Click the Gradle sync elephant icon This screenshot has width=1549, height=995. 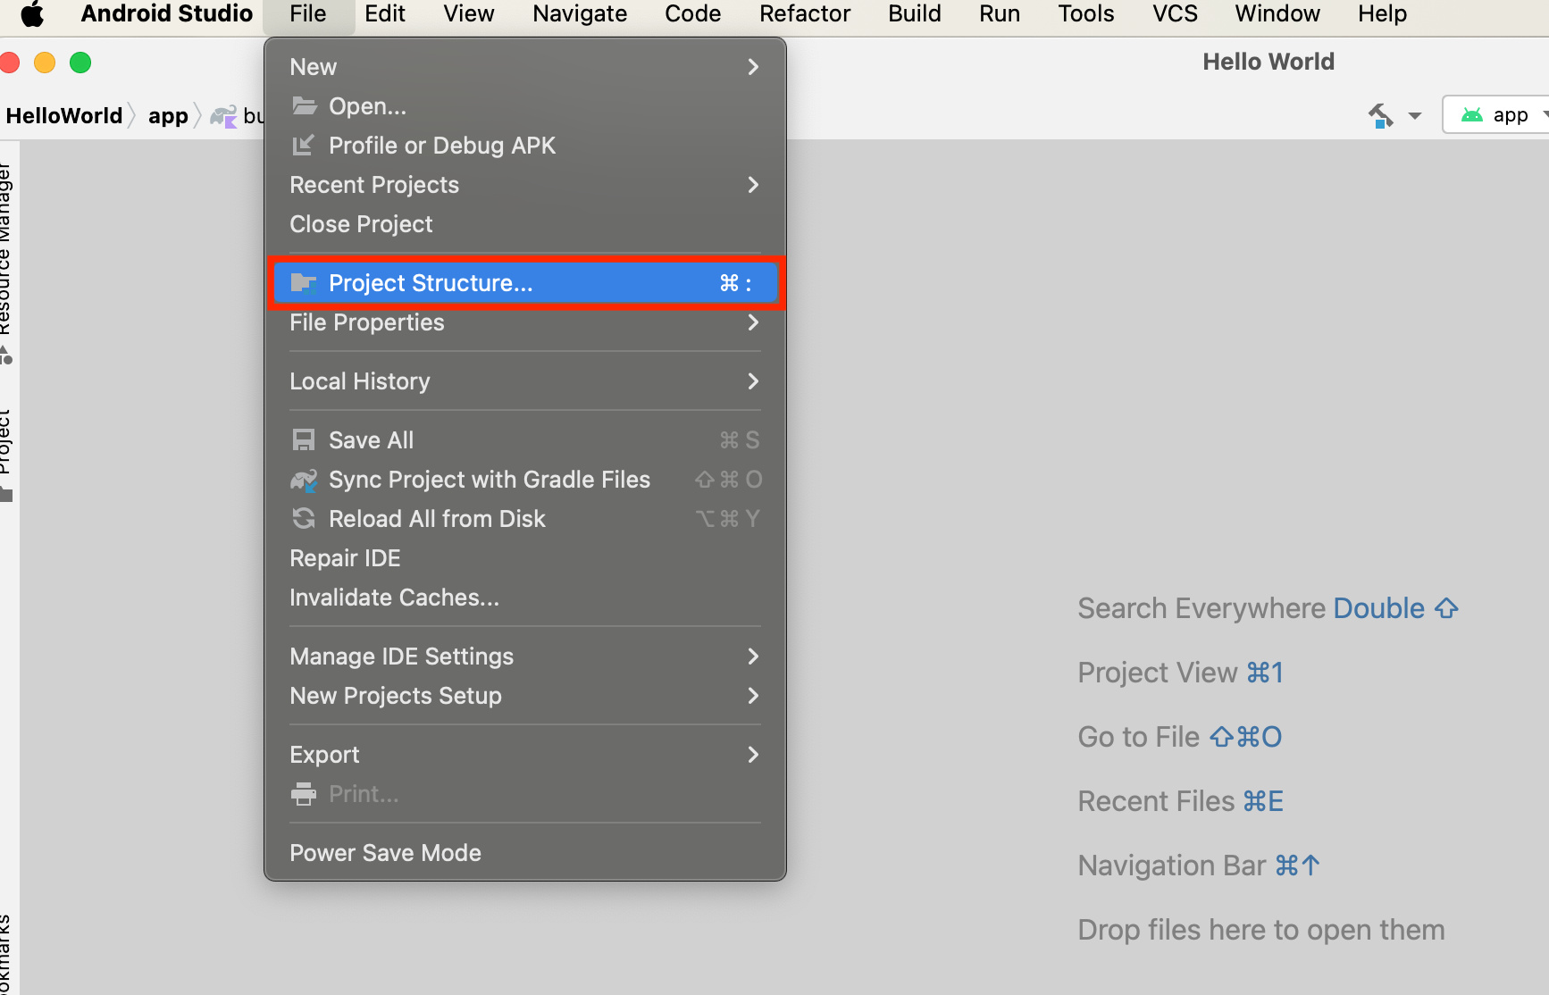click(x=304, y=480)
